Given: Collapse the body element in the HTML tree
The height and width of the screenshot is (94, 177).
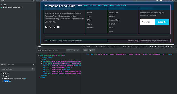Looking at the screenshot, I should 40,59.
